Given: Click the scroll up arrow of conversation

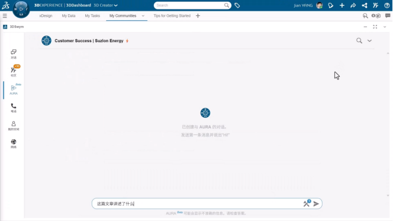Looking at the screenshot, I should [x=388, y=53].
